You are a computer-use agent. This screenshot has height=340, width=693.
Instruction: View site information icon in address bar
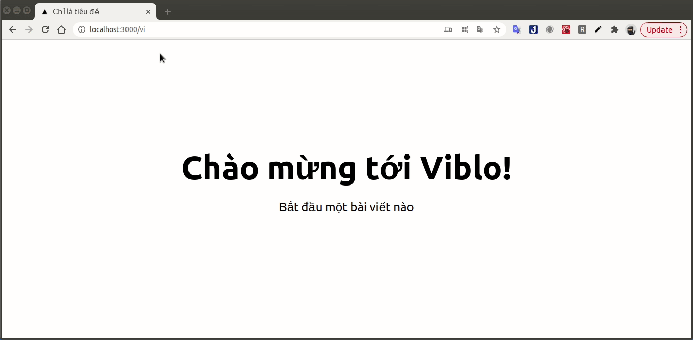point(81,29)
